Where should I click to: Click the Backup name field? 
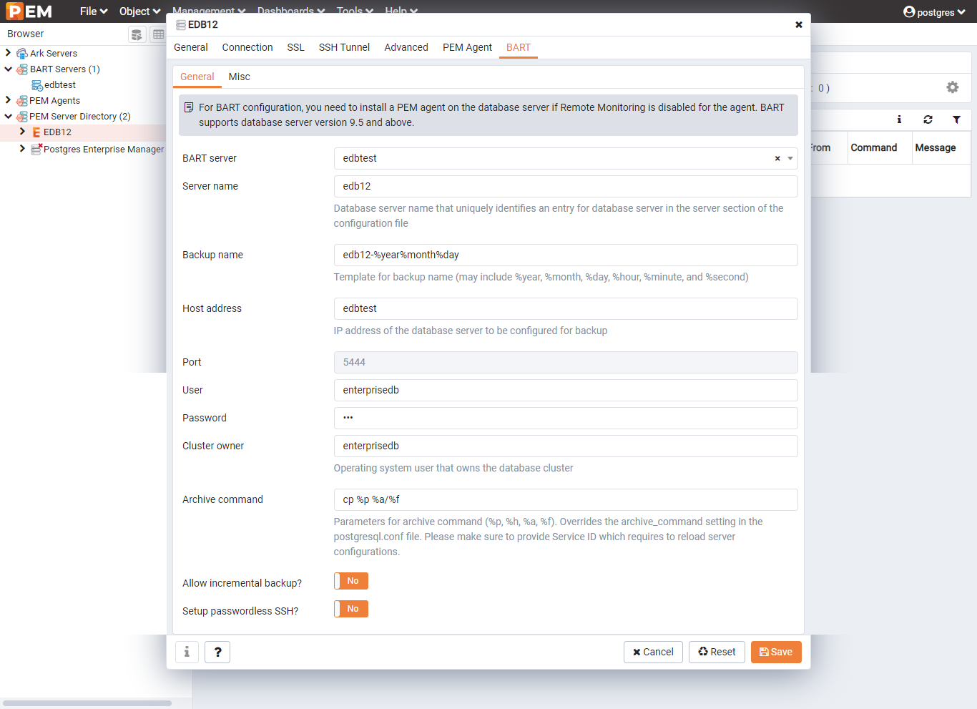point(566,255)
